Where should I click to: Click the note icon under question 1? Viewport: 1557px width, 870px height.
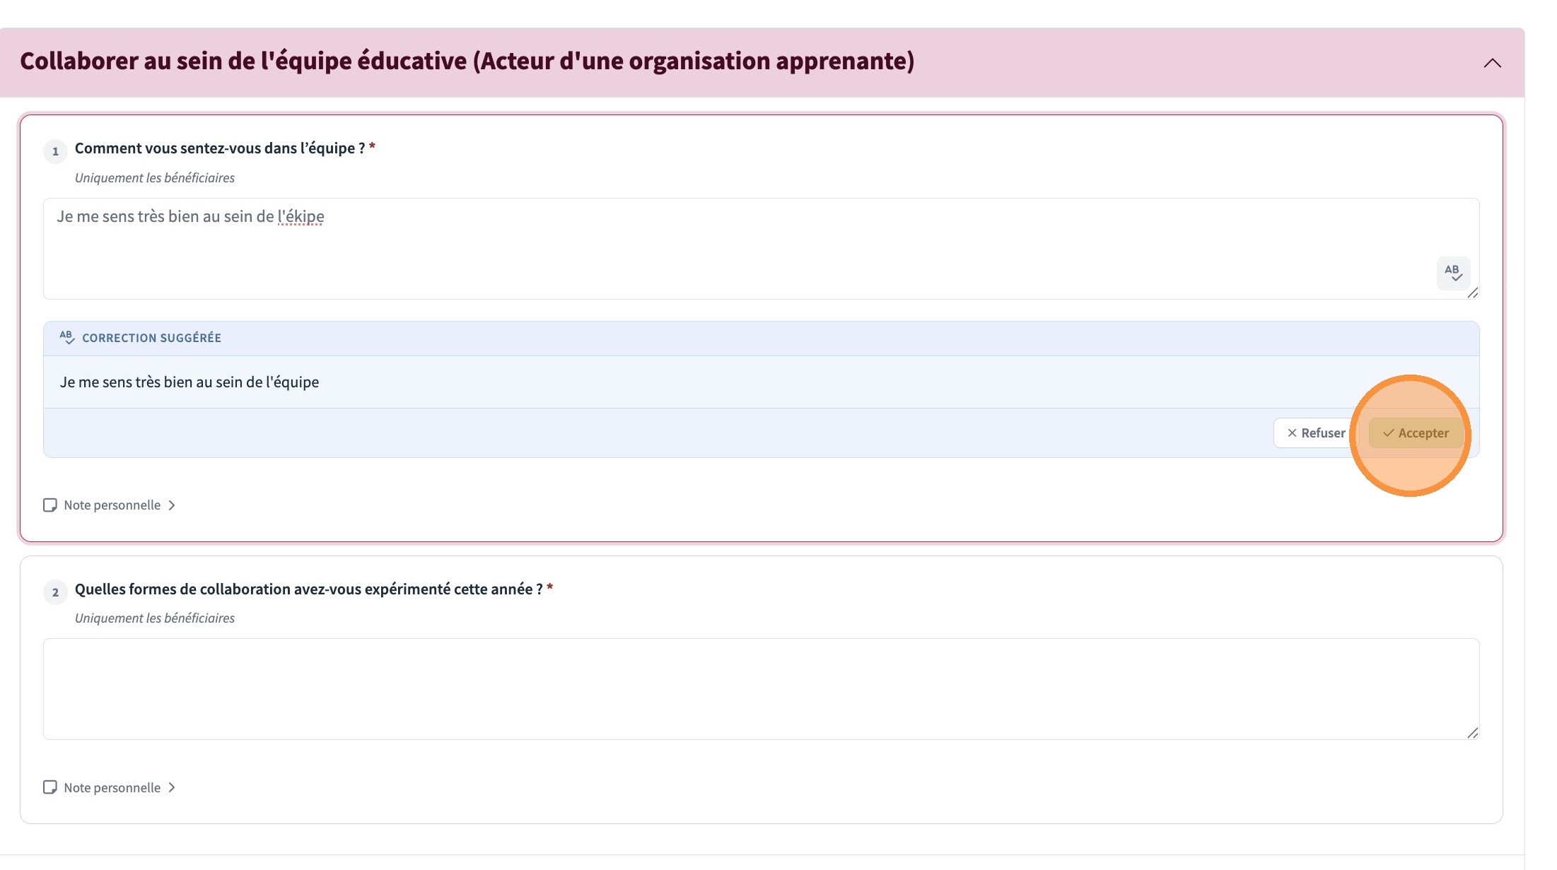50,505
